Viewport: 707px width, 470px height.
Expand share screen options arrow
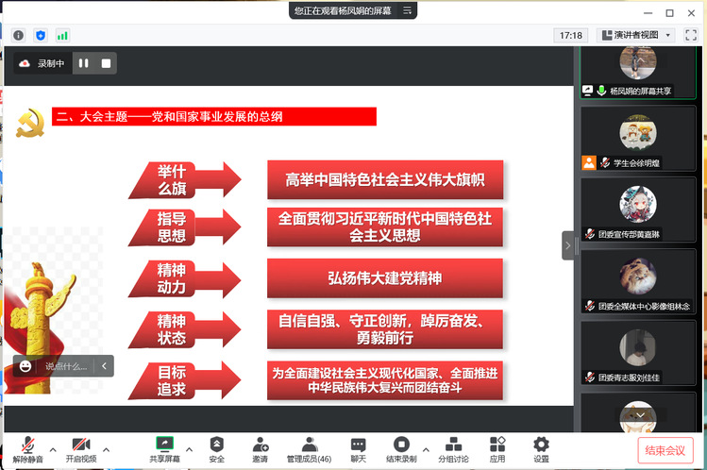pyautogui.click(x=189, y=450)
